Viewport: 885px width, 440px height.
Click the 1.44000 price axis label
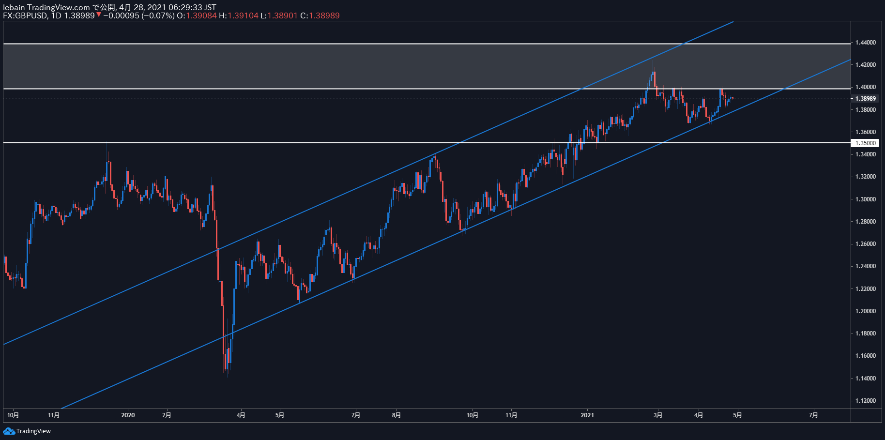click(865, 43)
